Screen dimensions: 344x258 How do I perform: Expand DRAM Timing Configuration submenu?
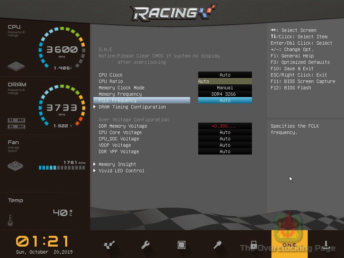[x=132, y=107]
